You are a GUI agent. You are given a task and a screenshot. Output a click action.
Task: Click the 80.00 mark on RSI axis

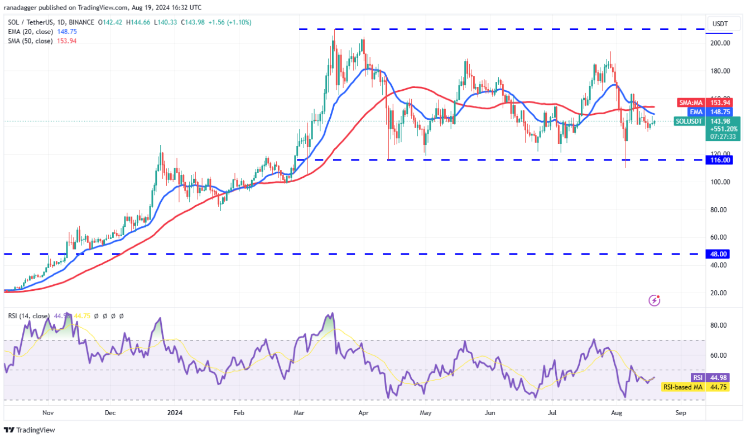pyautogui.click(x=720, y=325)
